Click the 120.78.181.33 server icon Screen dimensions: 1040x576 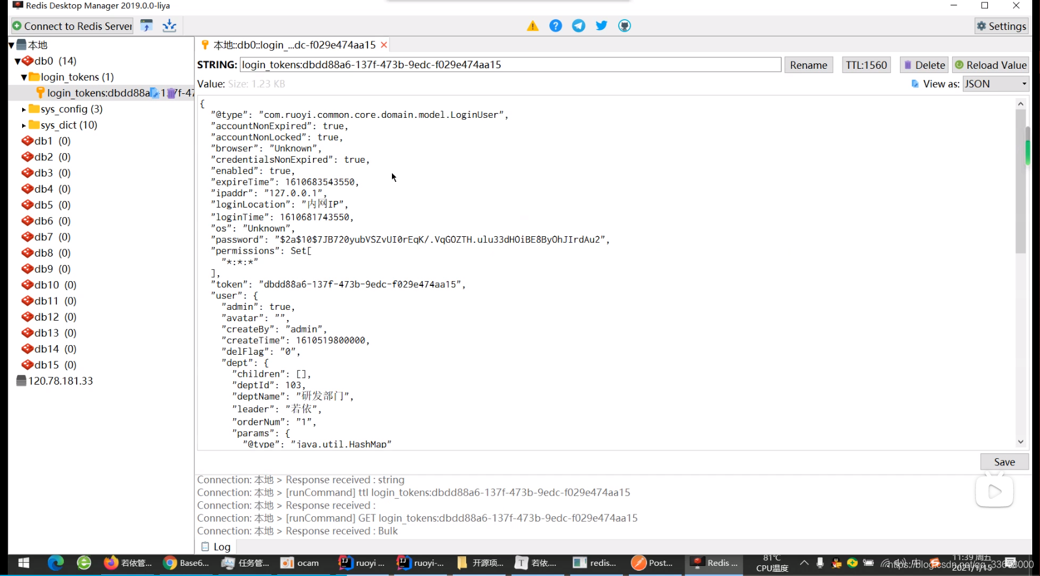click(x=22, y=381)
